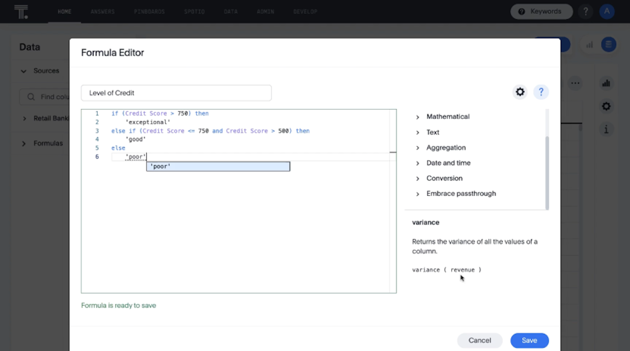Click the variance example text
Image resolution: width=630 pixels, height=351 pixels.
point(447,270)
